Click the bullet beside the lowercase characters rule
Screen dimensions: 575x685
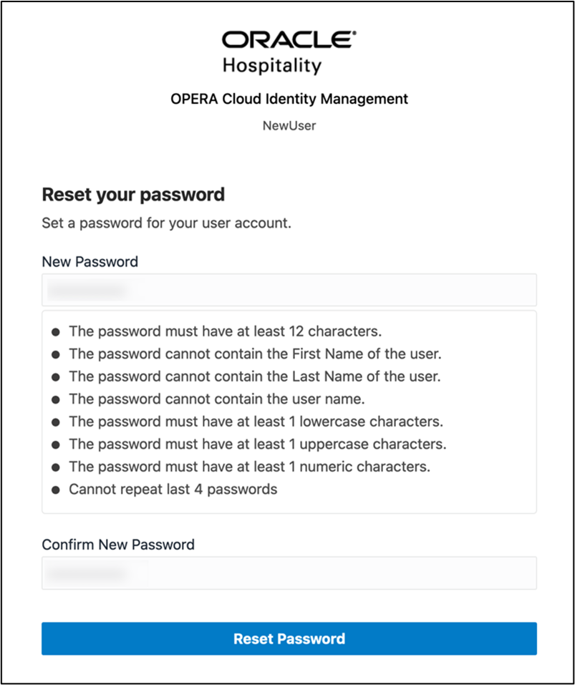pyautogui.click(x=57, y=422)
